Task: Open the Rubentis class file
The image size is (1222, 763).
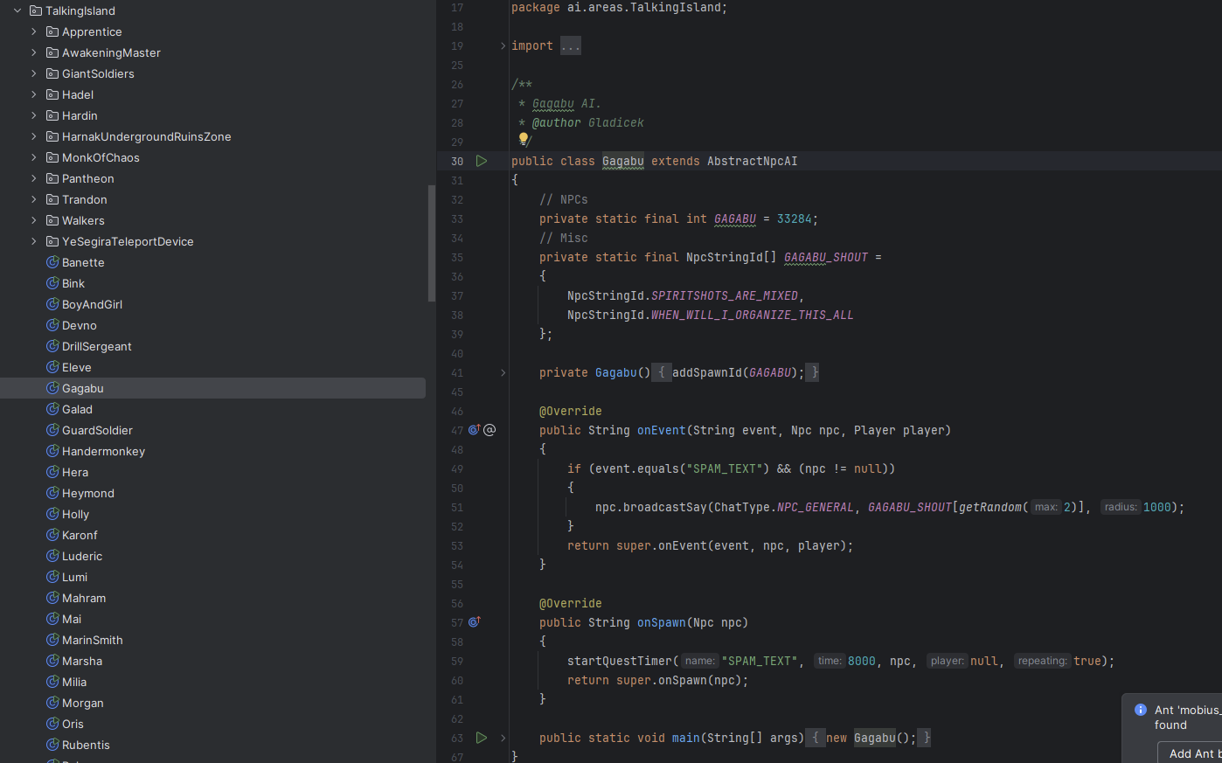Action: click(86, 745)
